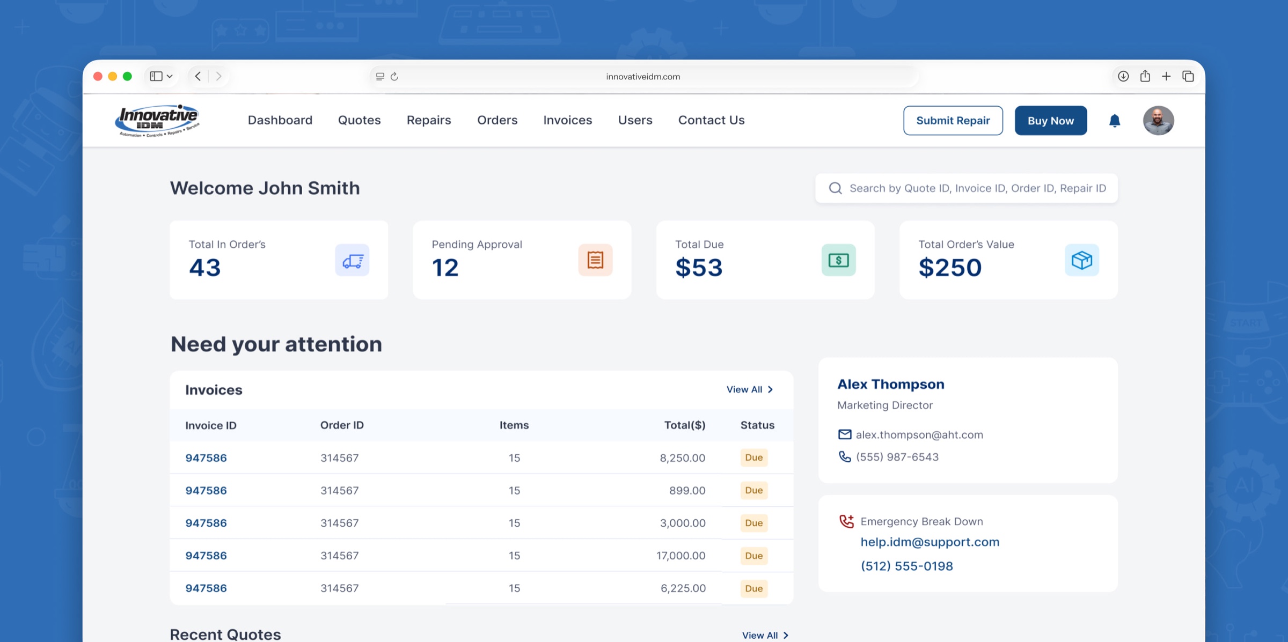Click the browser share icon
Viewport: 1288px width, 642px height.
[1145, 76]
